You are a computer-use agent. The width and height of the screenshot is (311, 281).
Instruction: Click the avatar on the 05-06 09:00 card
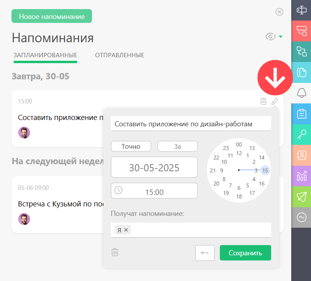point(24,219)
